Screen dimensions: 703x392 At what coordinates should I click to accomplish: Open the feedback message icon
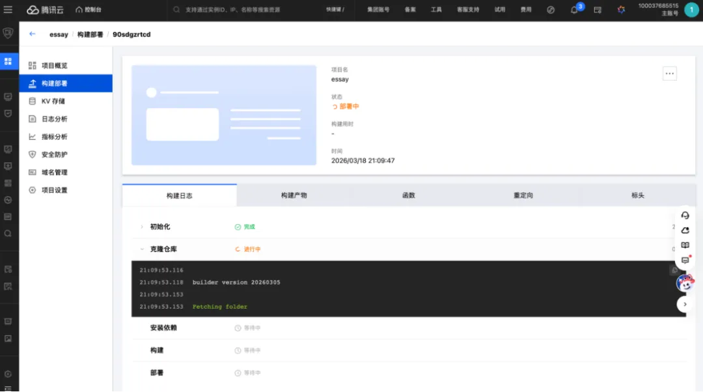tap(685, 260)
